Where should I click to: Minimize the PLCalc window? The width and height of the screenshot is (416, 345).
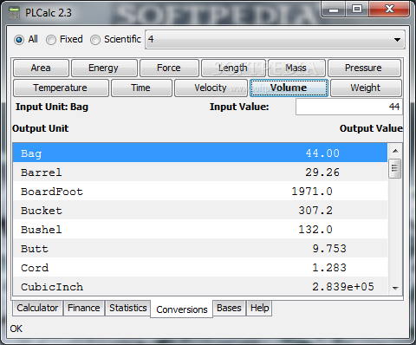click(x=334, y=10)
